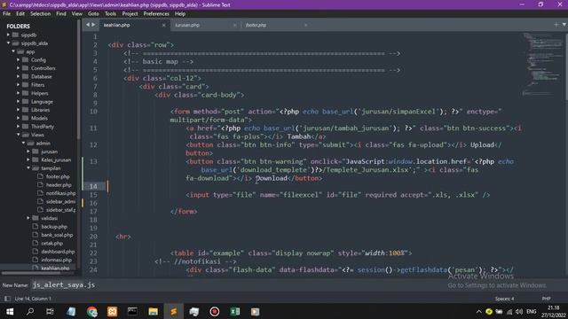Open the Preferences menu

156,14
